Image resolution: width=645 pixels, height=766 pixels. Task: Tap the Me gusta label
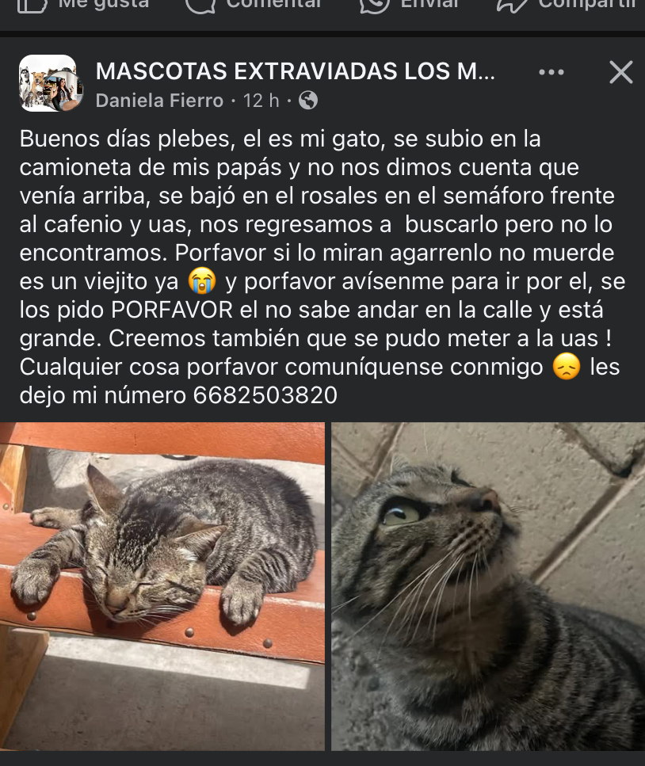click(x=104, y=4)
